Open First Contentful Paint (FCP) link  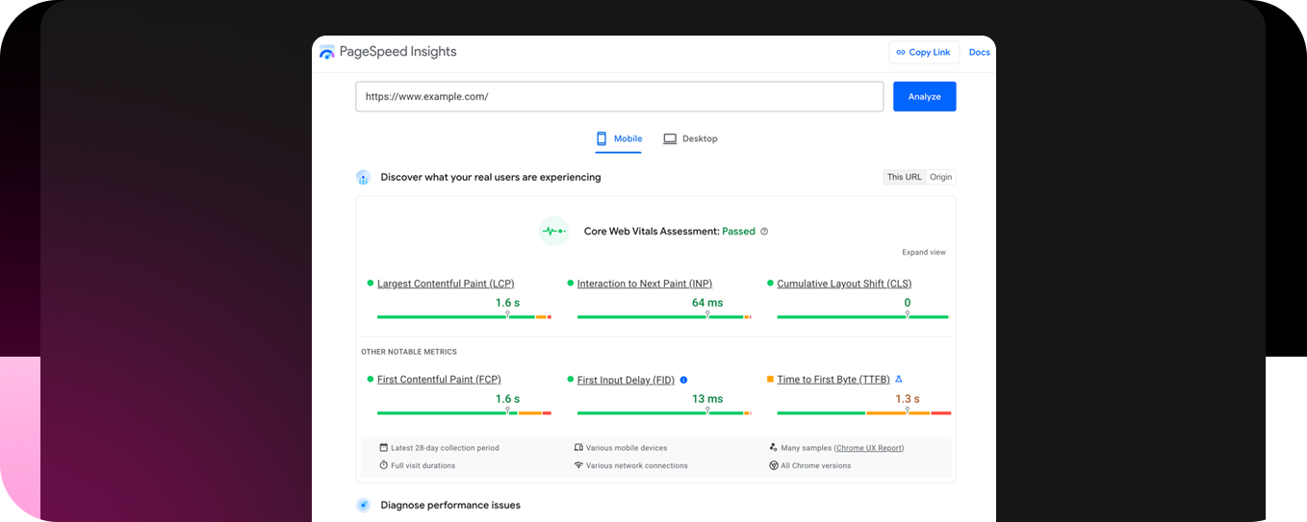pos(439,380)
